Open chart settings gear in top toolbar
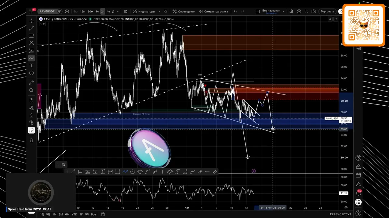This screenshot has width=389, height=218. click(299, 12)
